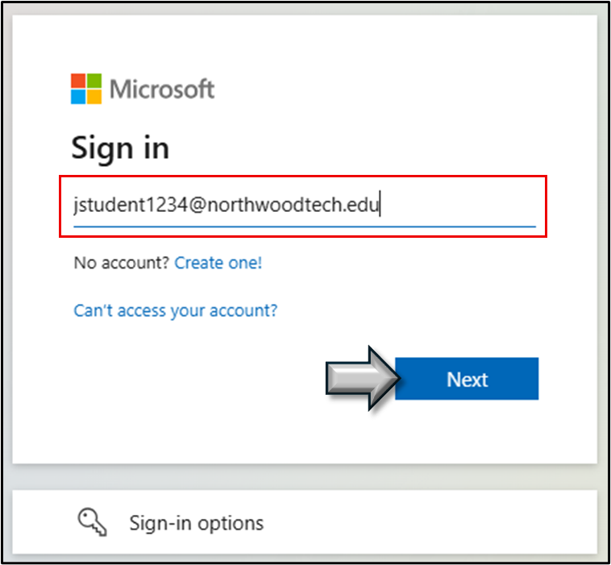Screen dimensions: 611x565
Task: Click the No account? label
Action: point(122,263)
